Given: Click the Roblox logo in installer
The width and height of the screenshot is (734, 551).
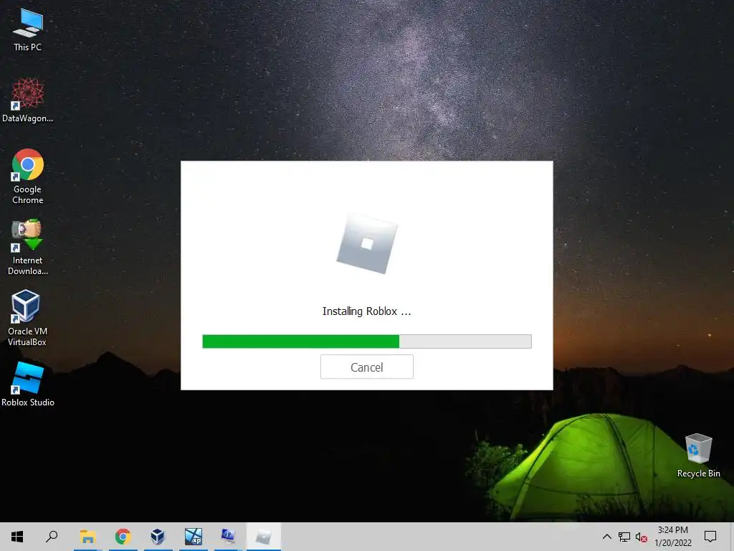Looking at the screenshot, I should [x=367, y=244].
